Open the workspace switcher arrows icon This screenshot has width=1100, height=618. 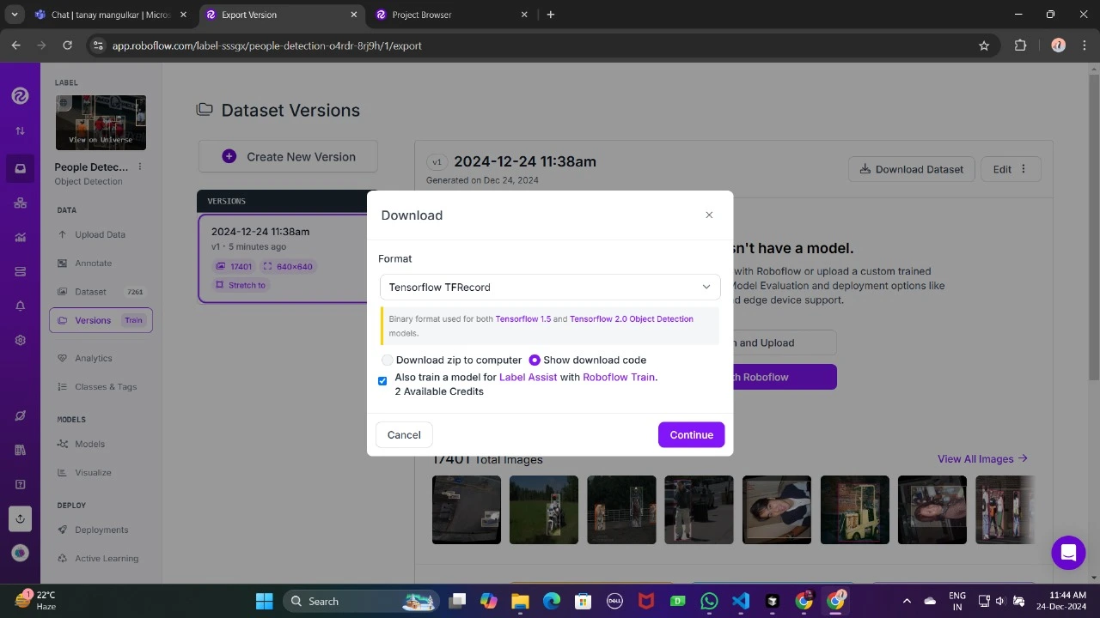click(x=20, y=131)
